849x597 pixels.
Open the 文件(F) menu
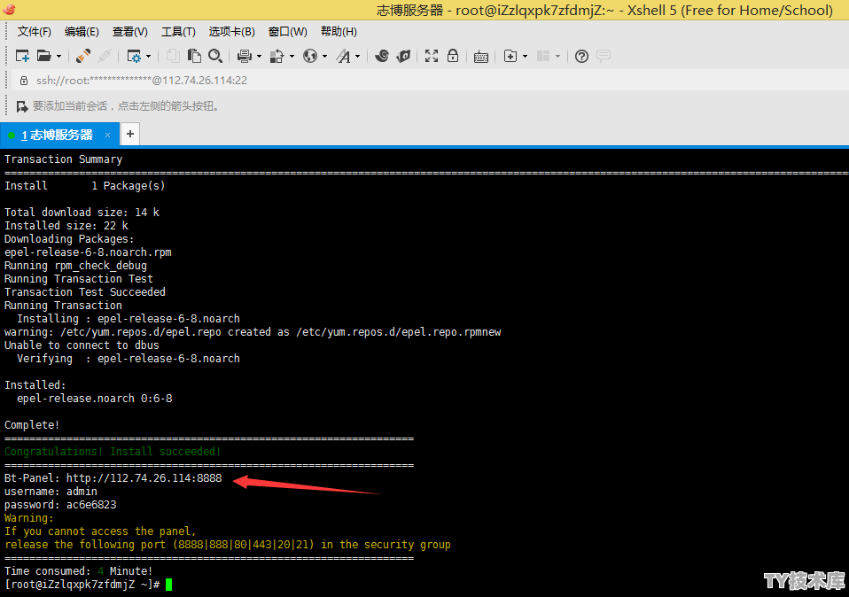point(34,31)
